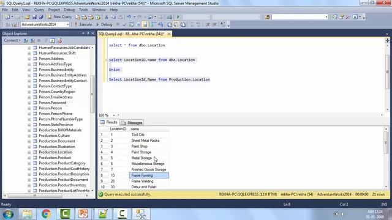
Task: Switch to the Results tab
Action: coord(109,122)
